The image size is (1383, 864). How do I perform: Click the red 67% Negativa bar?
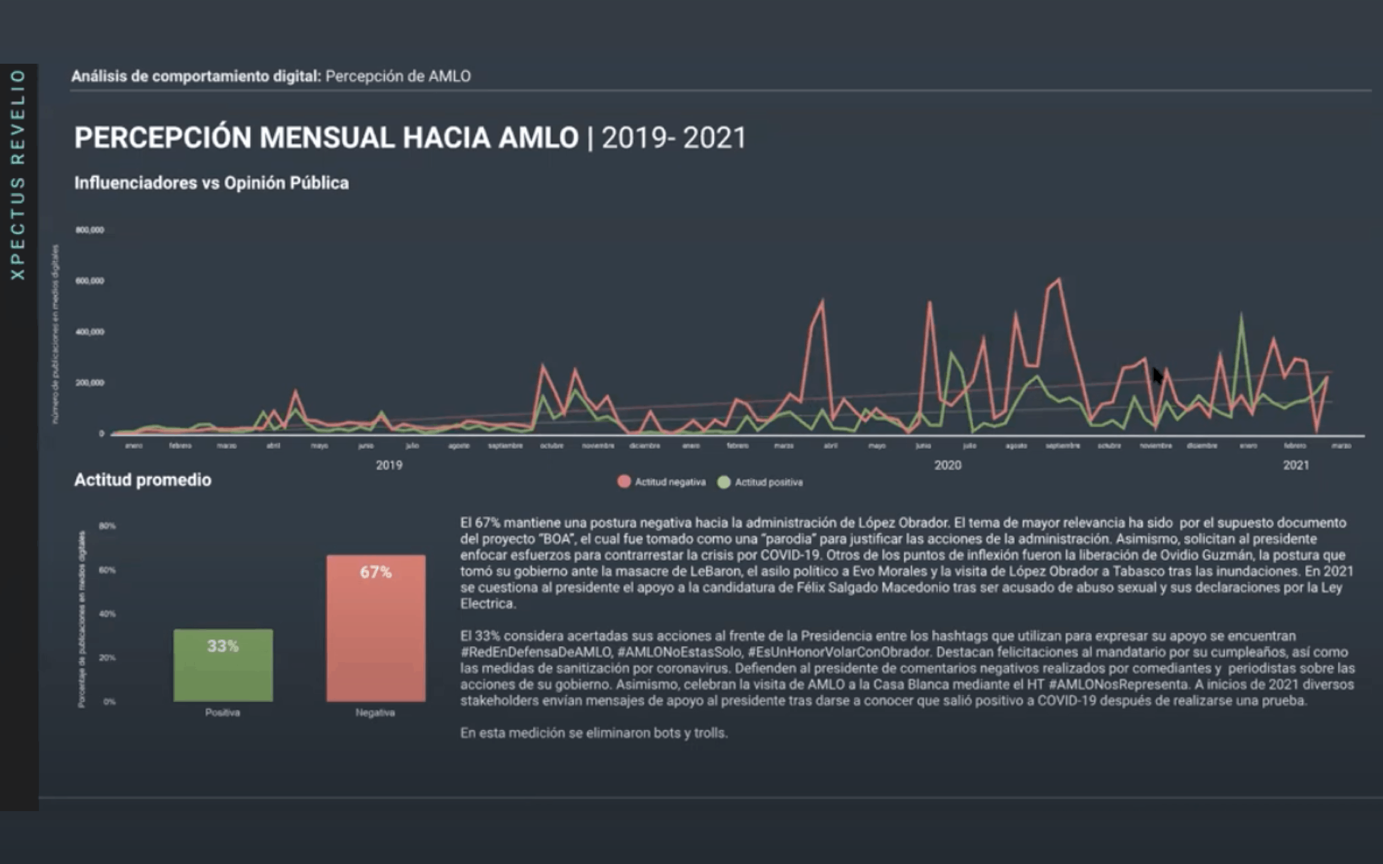click(376, 628)
